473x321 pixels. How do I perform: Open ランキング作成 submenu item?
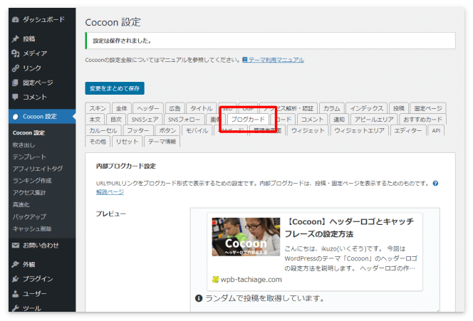click(32, 181)
